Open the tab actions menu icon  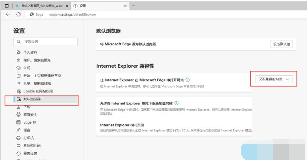(x=7, y=6)
